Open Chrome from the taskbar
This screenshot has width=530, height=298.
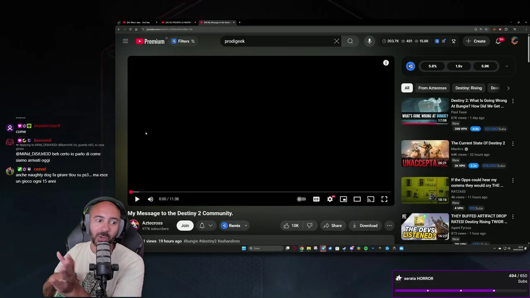tap(301, 248)
